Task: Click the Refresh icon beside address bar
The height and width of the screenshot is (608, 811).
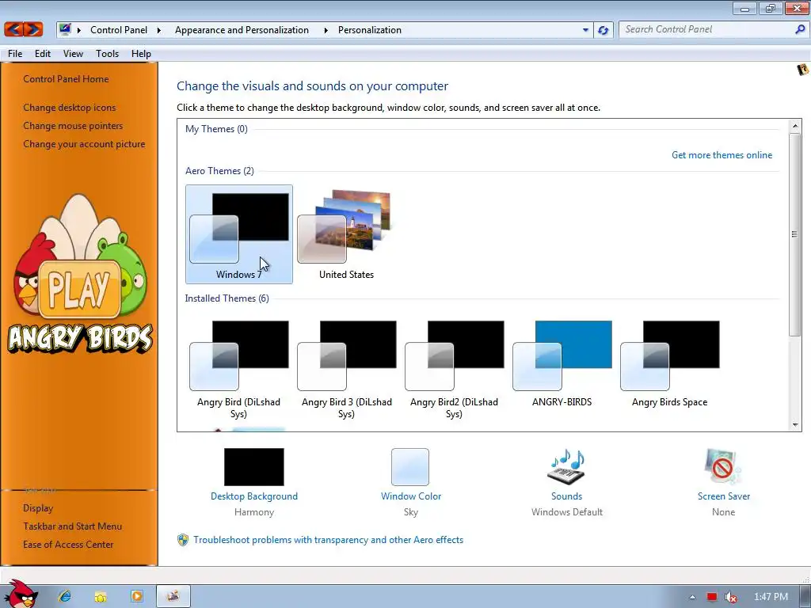Action: coord(603,30)
